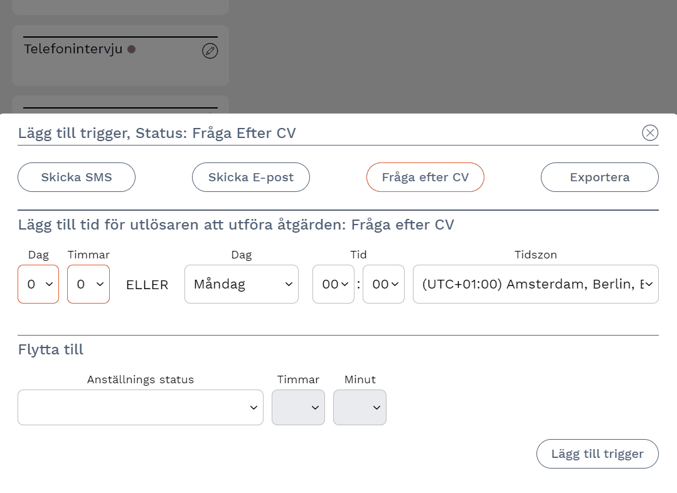Screen dimensions: 677x493
Task: Choose the Skicka E-post action
Action: [x=251, y=178]
